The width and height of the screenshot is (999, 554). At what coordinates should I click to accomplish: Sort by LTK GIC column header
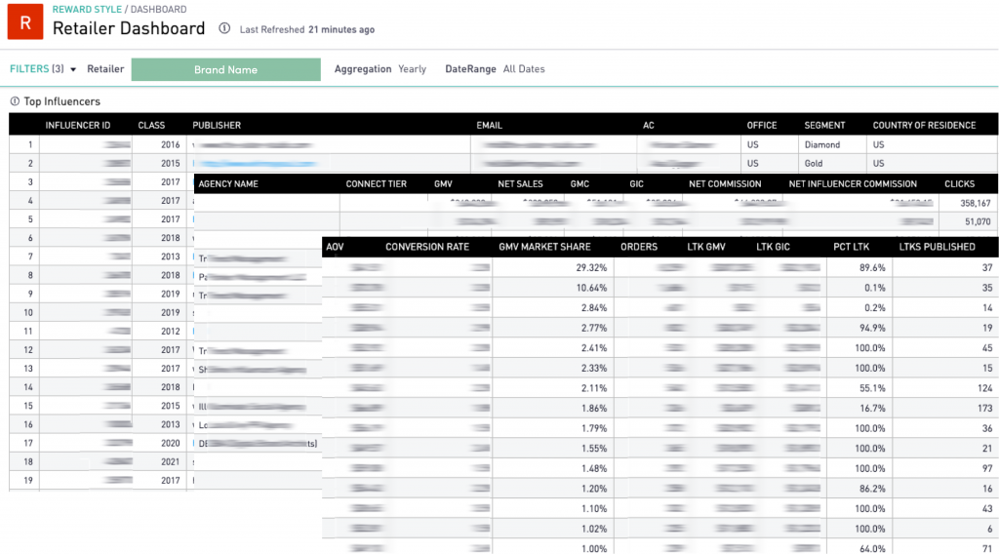[773, 247]
